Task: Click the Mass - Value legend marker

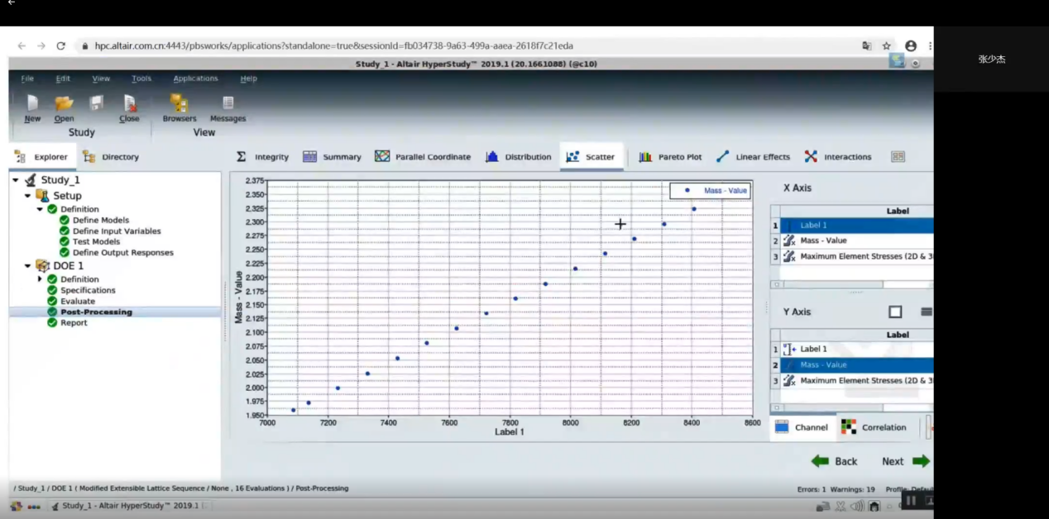Action: (687, 190)
